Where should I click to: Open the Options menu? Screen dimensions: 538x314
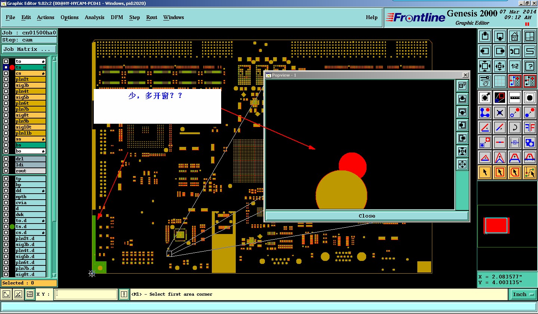point(69,18)
